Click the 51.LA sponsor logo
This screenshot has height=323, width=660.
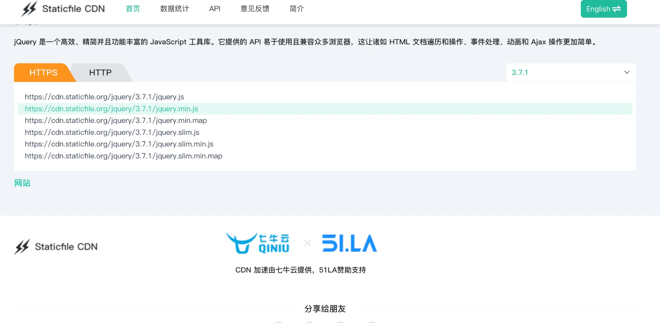[x=349, y=243]
